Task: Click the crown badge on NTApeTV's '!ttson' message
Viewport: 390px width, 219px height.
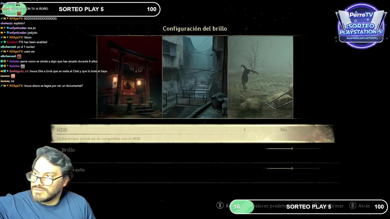Action: pos(5,37)
